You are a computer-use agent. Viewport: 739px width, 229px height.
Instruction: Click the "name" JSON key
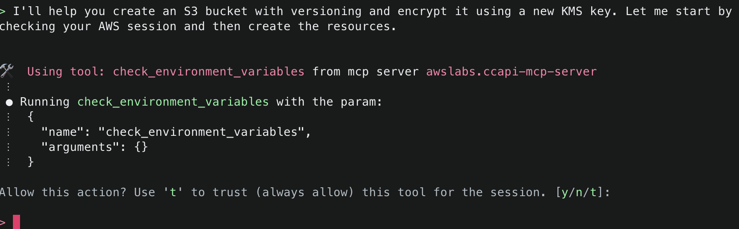click(62, 132)
